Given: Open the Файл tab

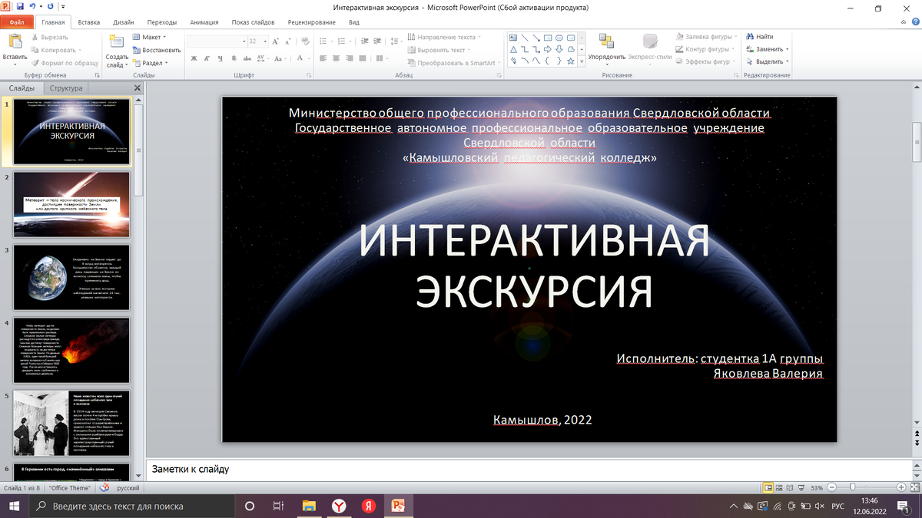Looking at the screenshot, I should (x=17, y=22).
